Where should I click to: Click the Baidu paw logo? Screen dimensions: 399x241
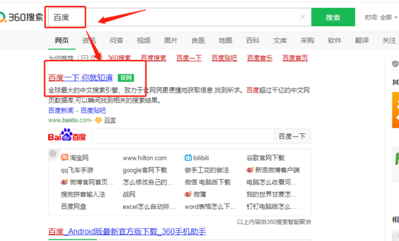67,135
